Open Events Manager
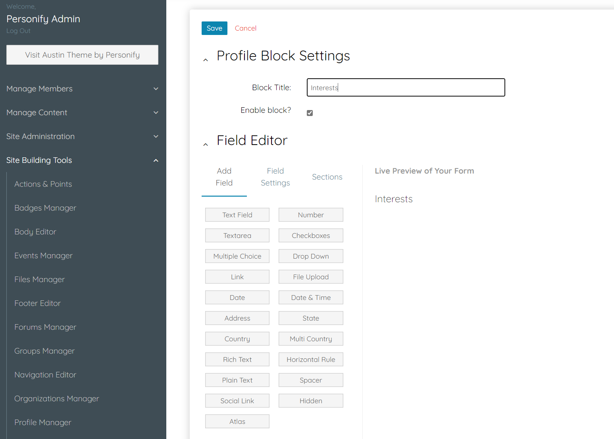 point(44,255)
